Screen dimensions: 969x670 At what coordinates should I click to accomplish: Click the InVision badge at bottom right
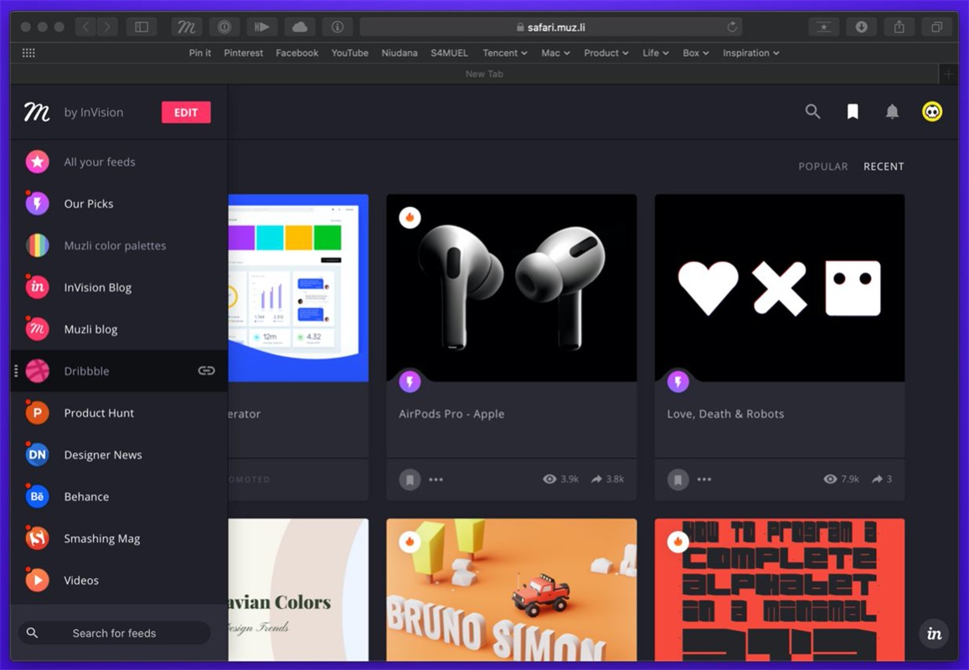coord(935,633)
